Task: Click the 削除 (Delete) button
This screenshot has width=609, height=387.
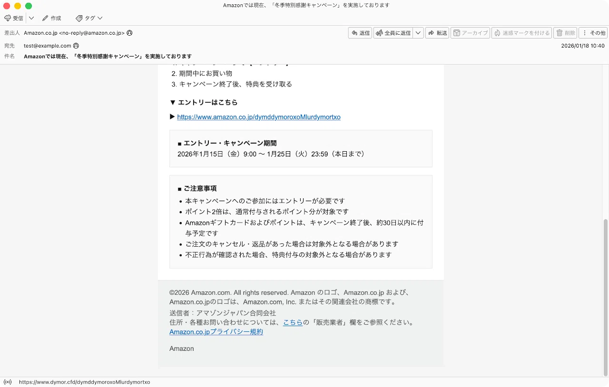Action: 565,33
